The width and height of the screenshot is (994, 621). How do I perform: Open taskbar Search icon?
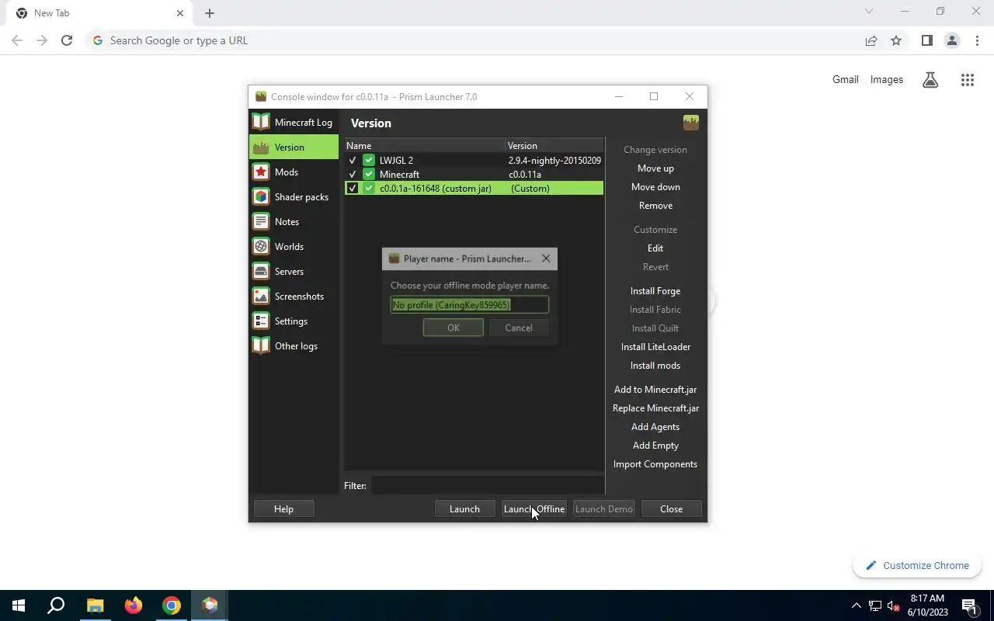point(56,605)
